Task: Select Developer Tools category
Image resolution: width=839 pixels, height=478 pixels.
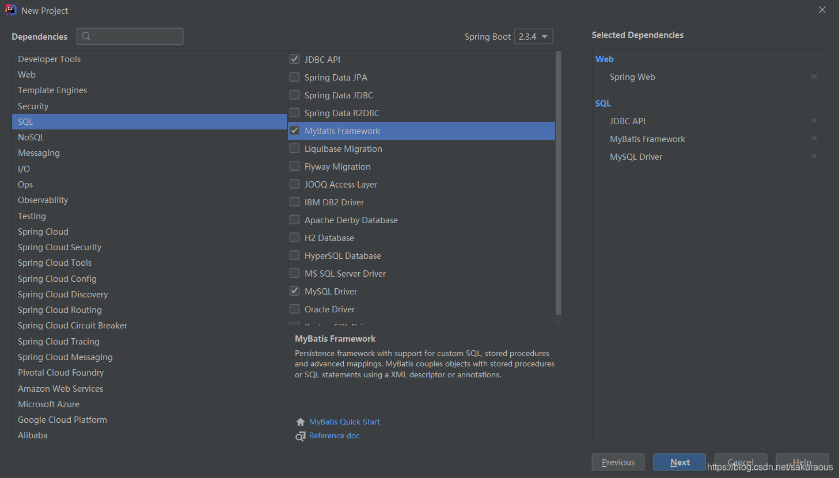Action: coord(149,59)
